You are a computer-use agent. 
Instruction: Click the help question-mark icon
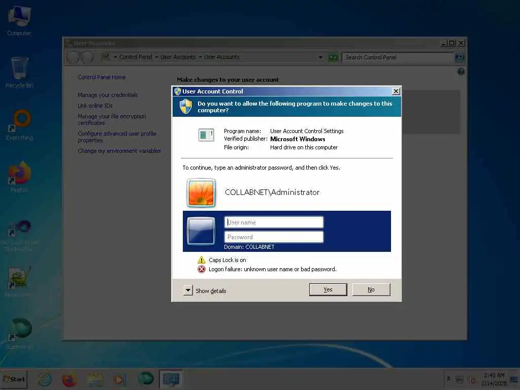coord(461,71)
